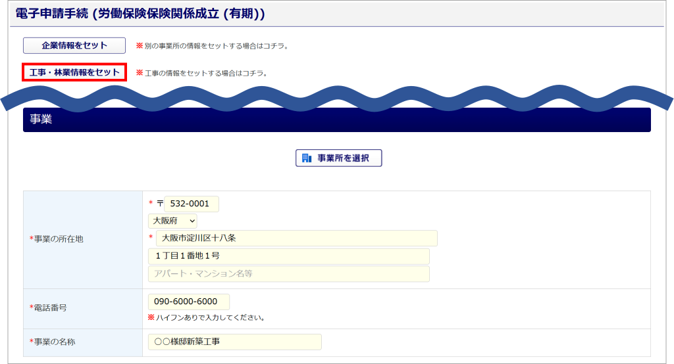Click the 事業の所在地 label

[x=57, y=239]
